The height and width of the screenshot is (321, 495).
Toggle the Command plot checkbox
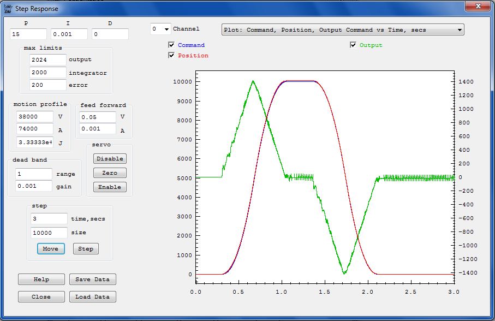[x=171, y=45]
